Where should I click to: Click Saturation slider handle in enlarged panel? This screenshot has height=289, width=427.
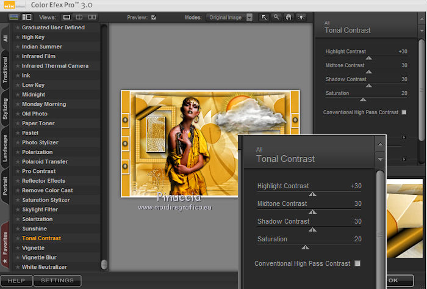pos(305,247)
